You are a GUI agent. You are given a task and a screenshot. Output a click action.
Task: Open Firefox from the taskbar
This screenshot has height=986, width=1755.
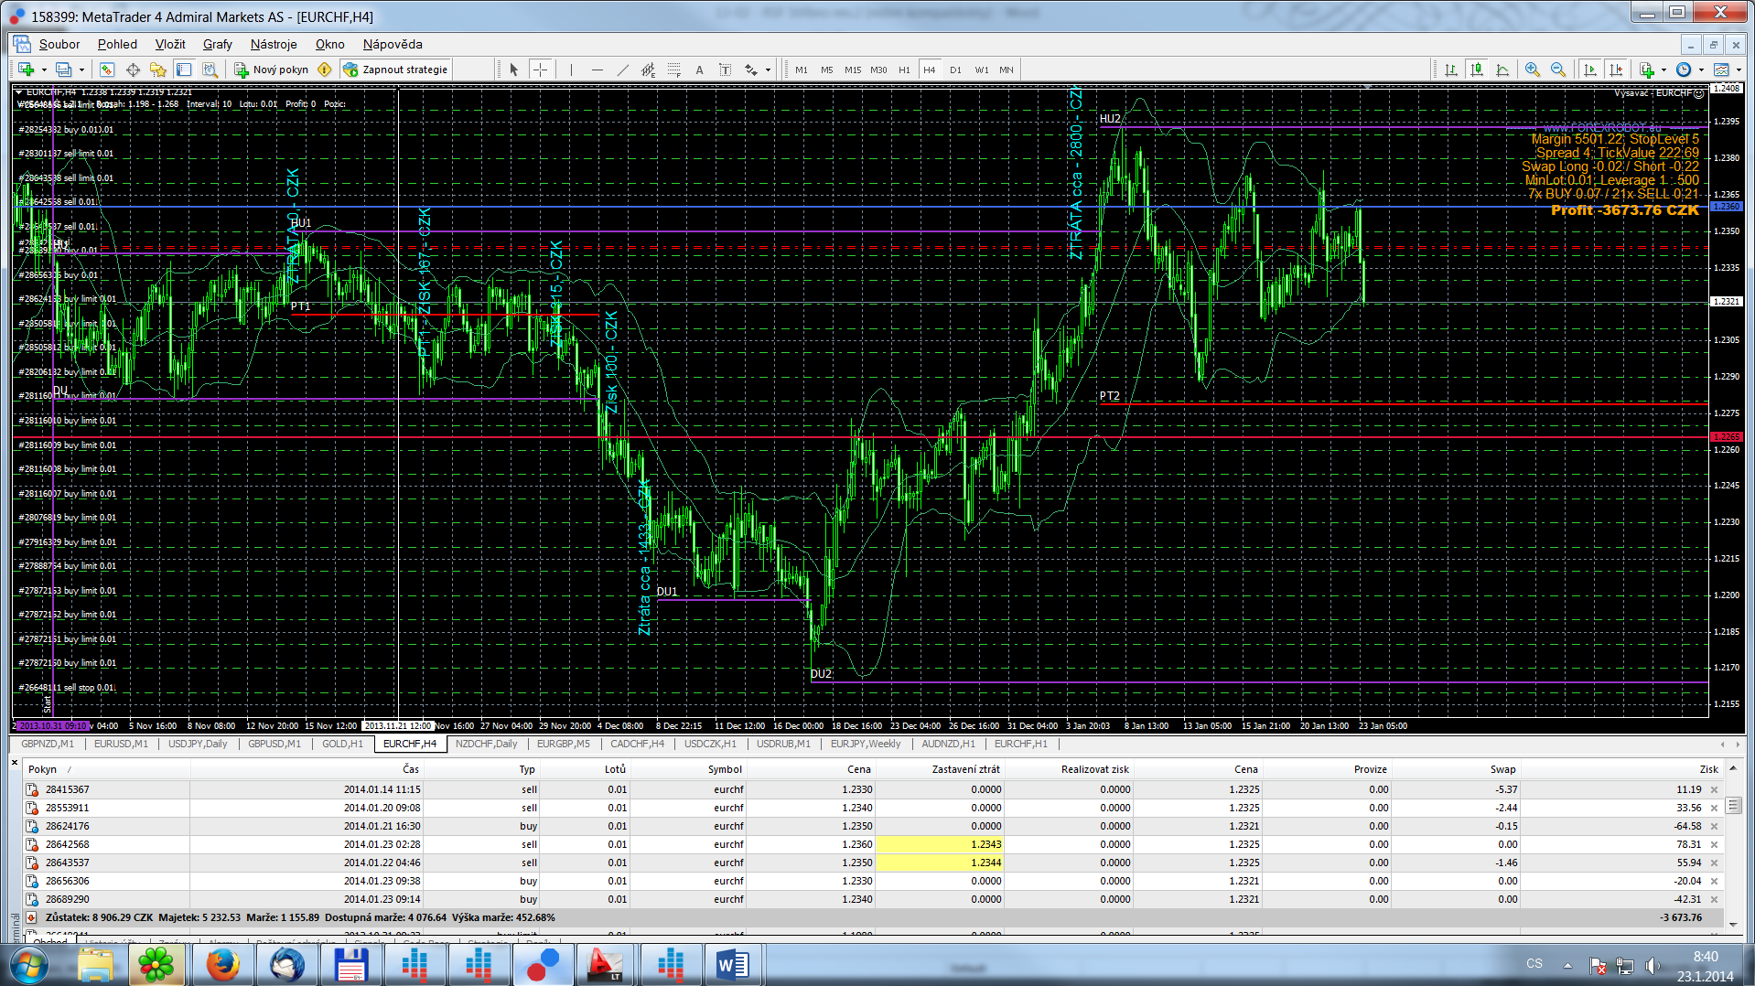point(222,965)
